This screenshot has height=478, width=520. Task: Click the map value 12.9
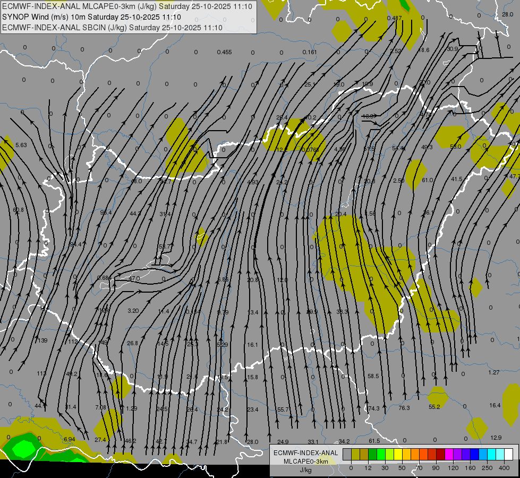(496, 438)
